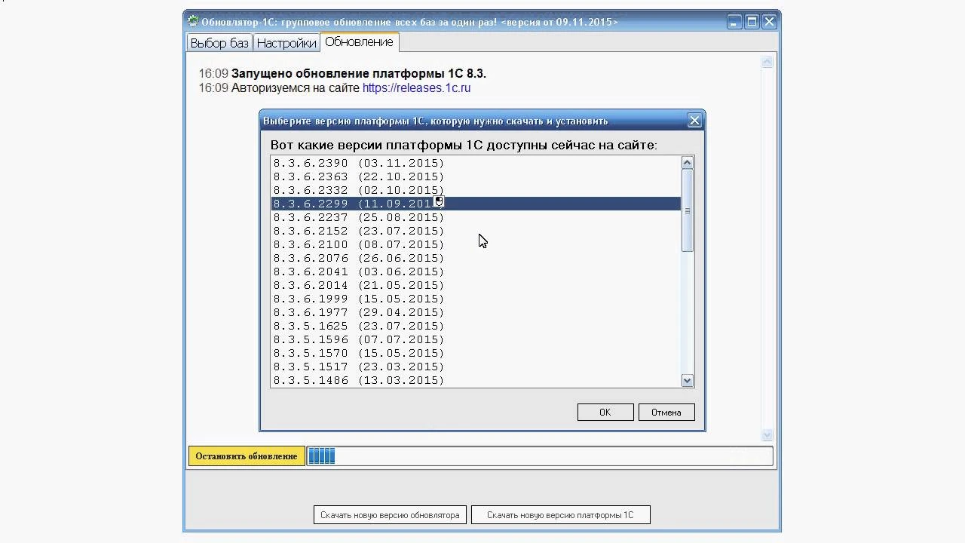The image size is (965, 543).
Task: Click the update progress bar
Action: 540,456
